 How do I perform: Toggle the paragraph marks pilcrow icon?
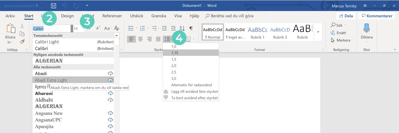pos(191,28)
